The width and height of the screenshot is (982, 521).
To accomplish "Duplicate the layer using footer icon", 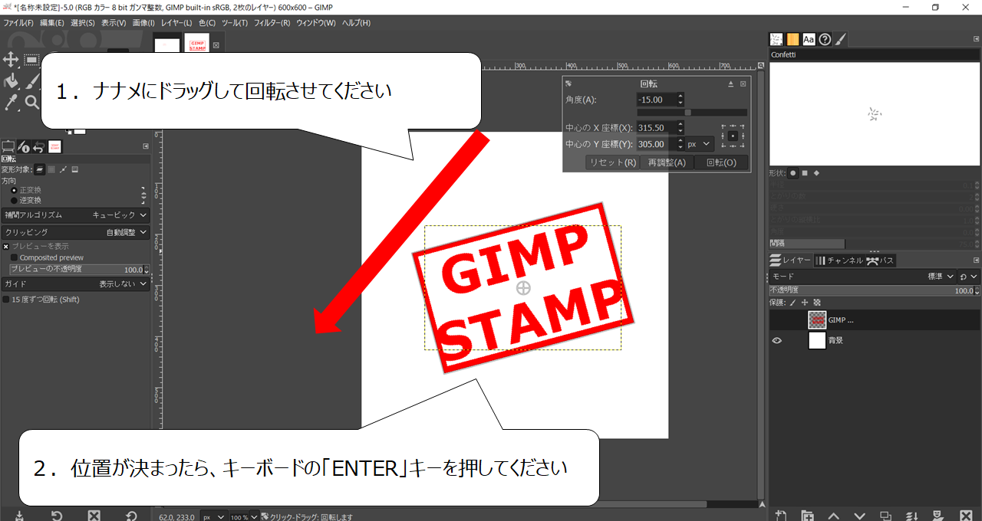I will pos(885,516).
